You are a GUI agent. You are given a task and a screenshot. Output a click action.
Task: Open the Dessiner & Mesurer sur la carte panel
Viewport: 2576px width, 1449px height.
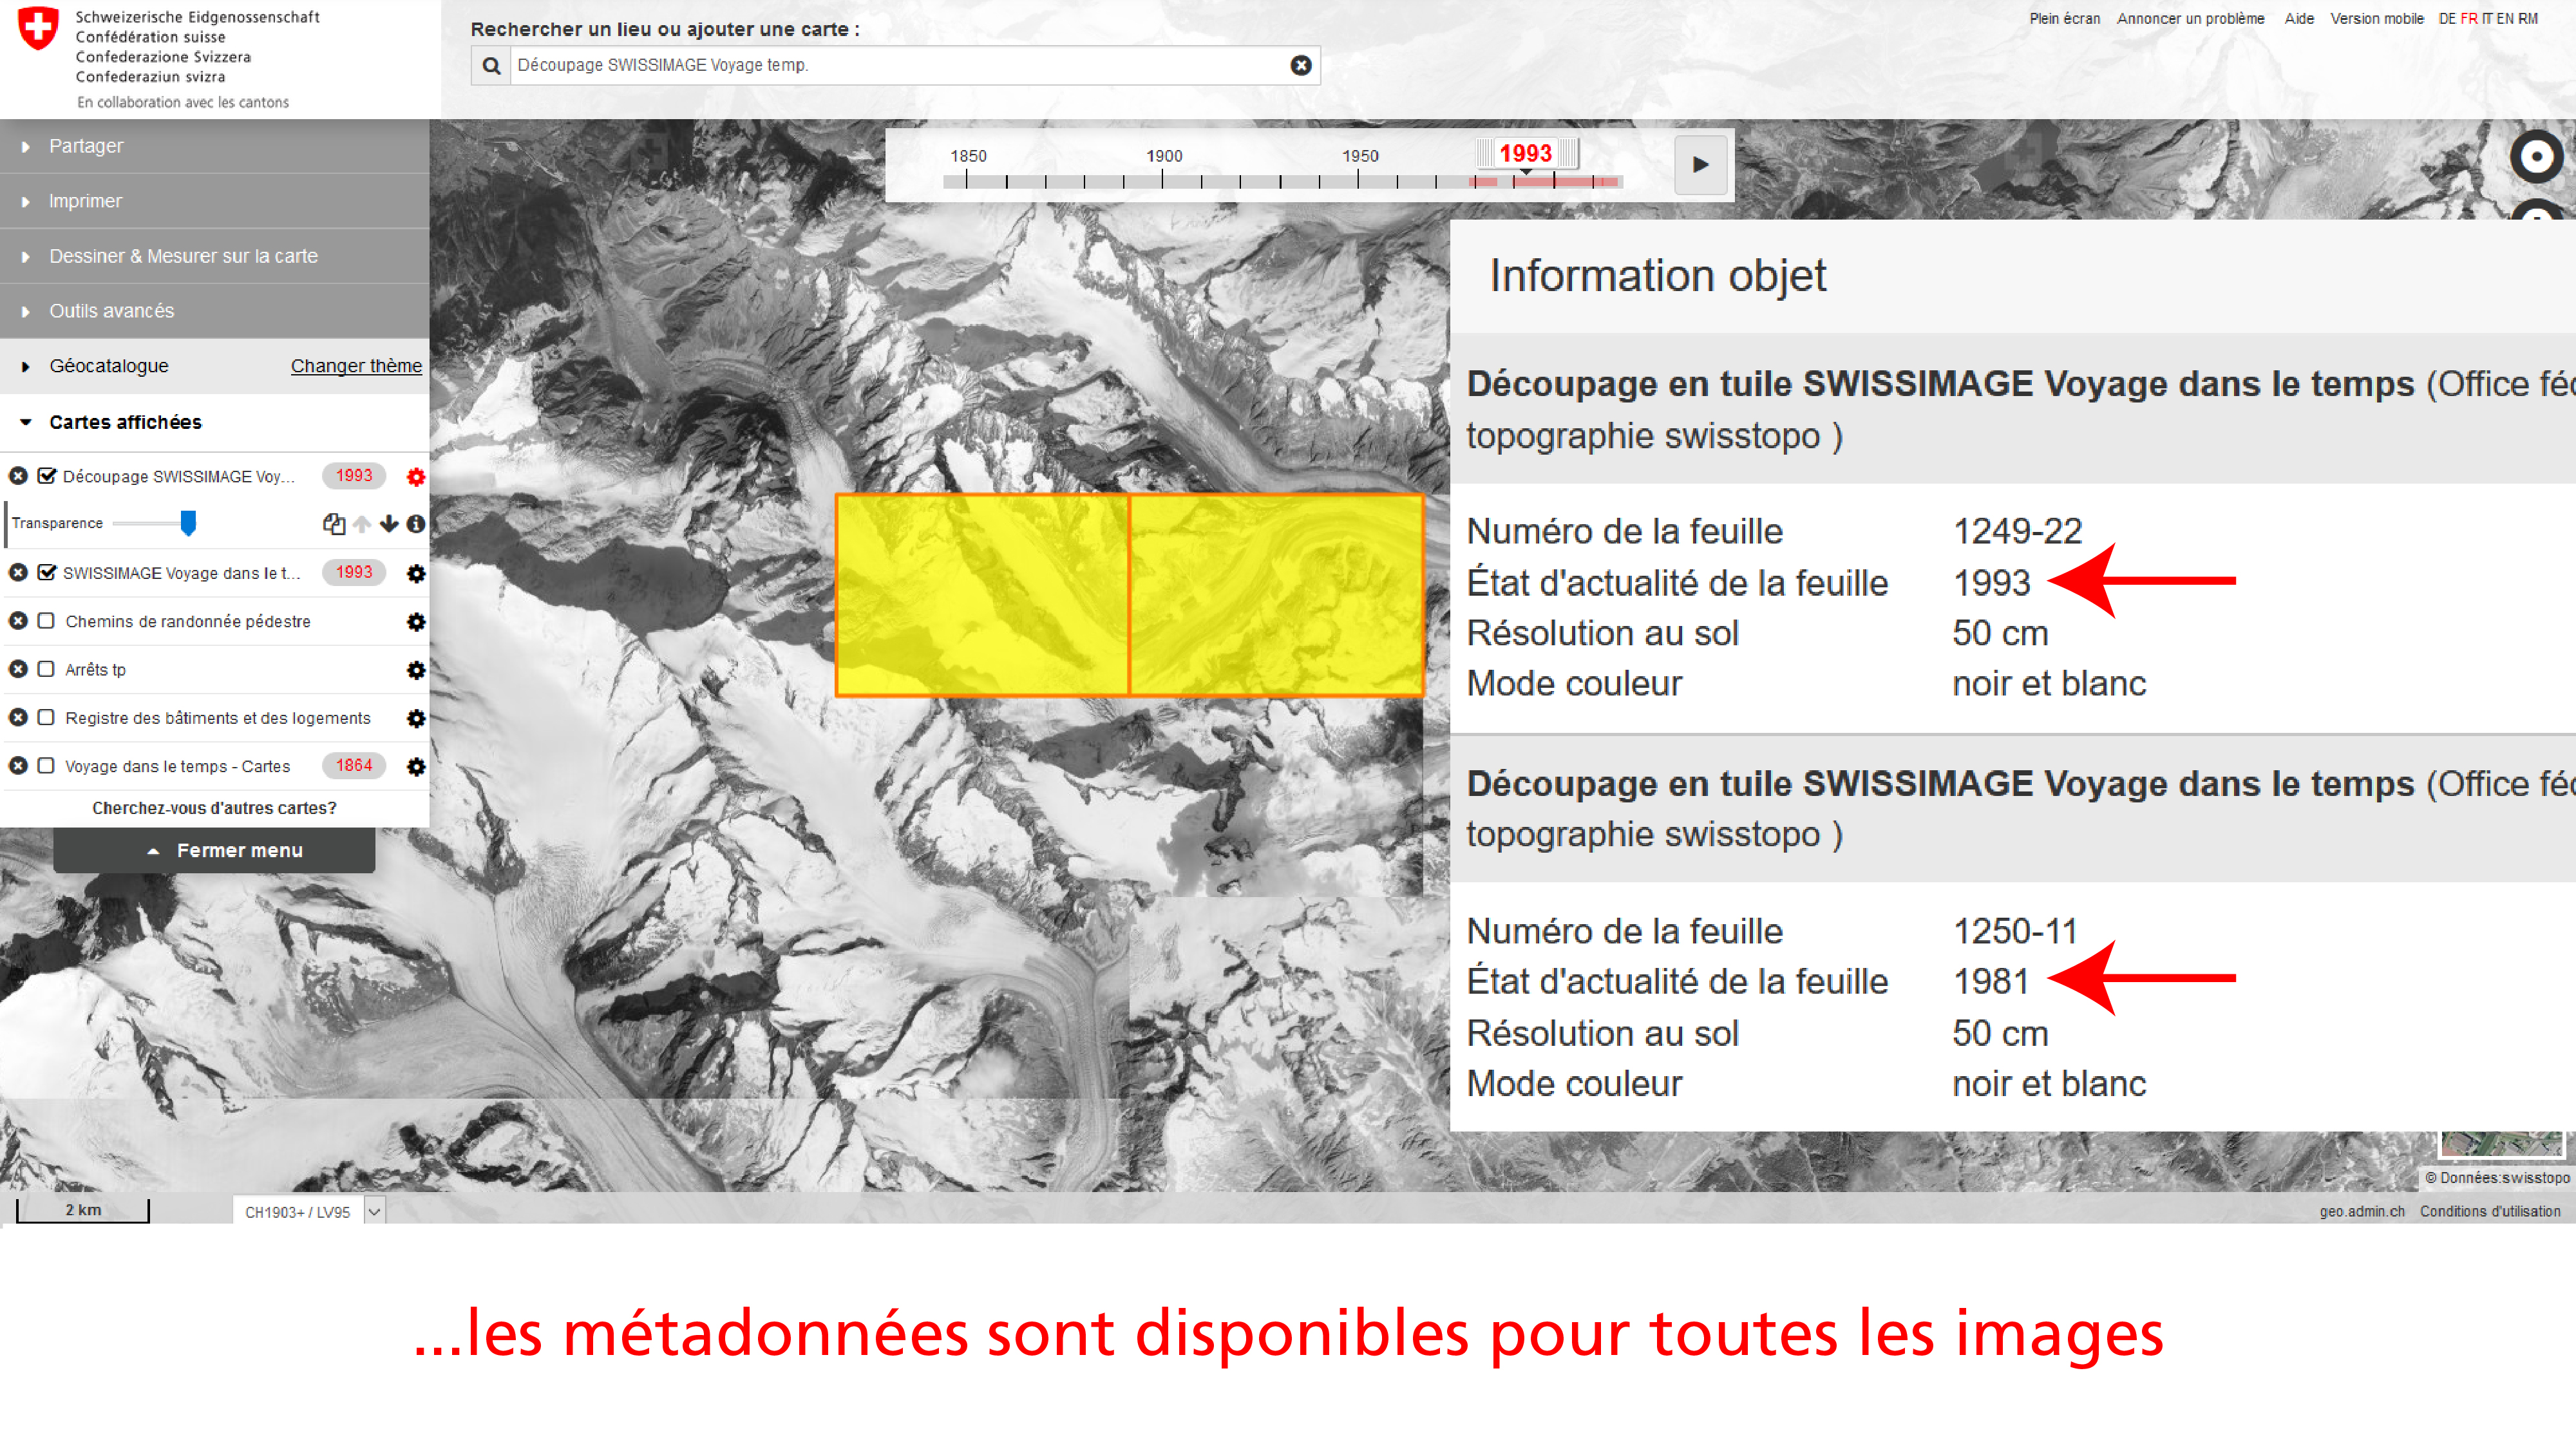point(183,256)
